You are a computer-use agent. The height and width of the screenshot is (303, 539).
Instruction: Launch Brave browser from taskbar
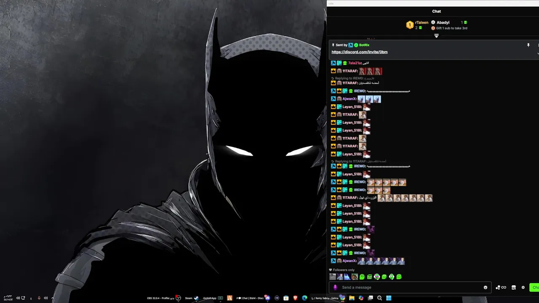[x=295, y=298]
